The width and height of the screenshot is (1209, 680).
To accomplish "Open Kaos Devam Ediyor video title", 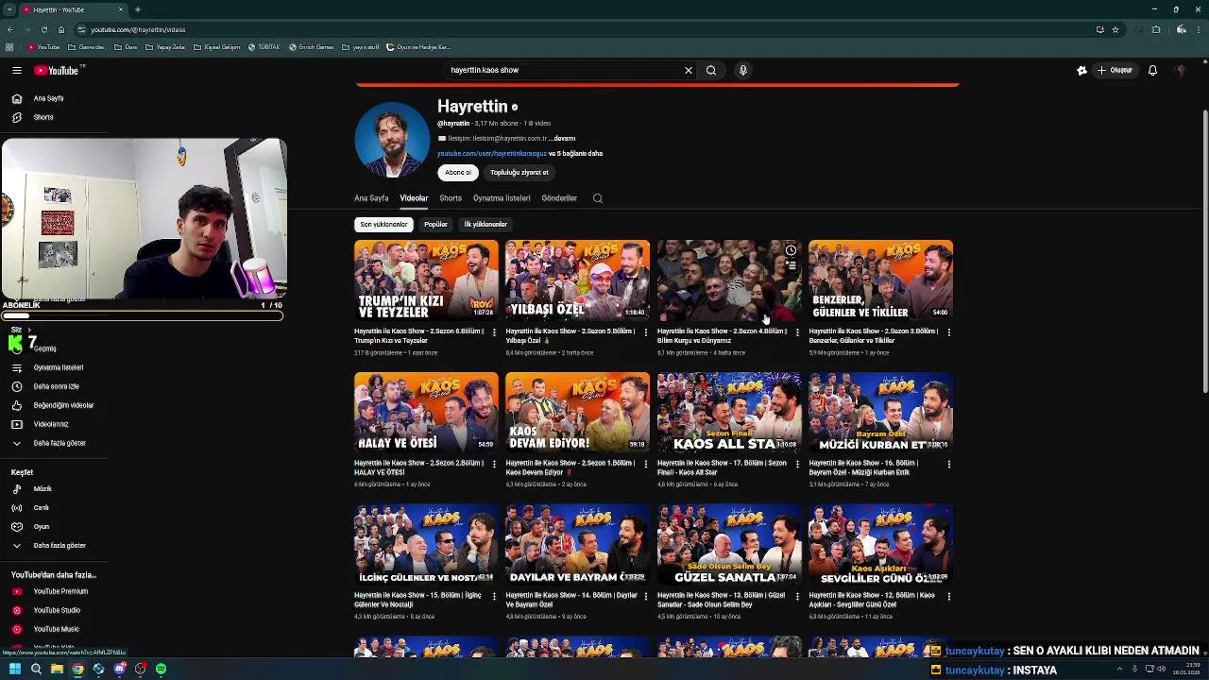I will point(570,467).
